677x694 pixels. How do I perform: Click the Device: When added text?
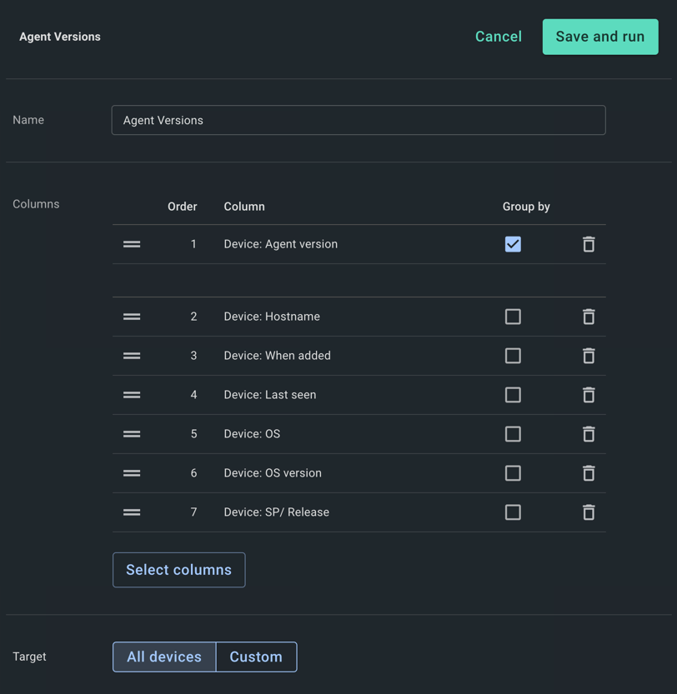click(x=277, y=356)
